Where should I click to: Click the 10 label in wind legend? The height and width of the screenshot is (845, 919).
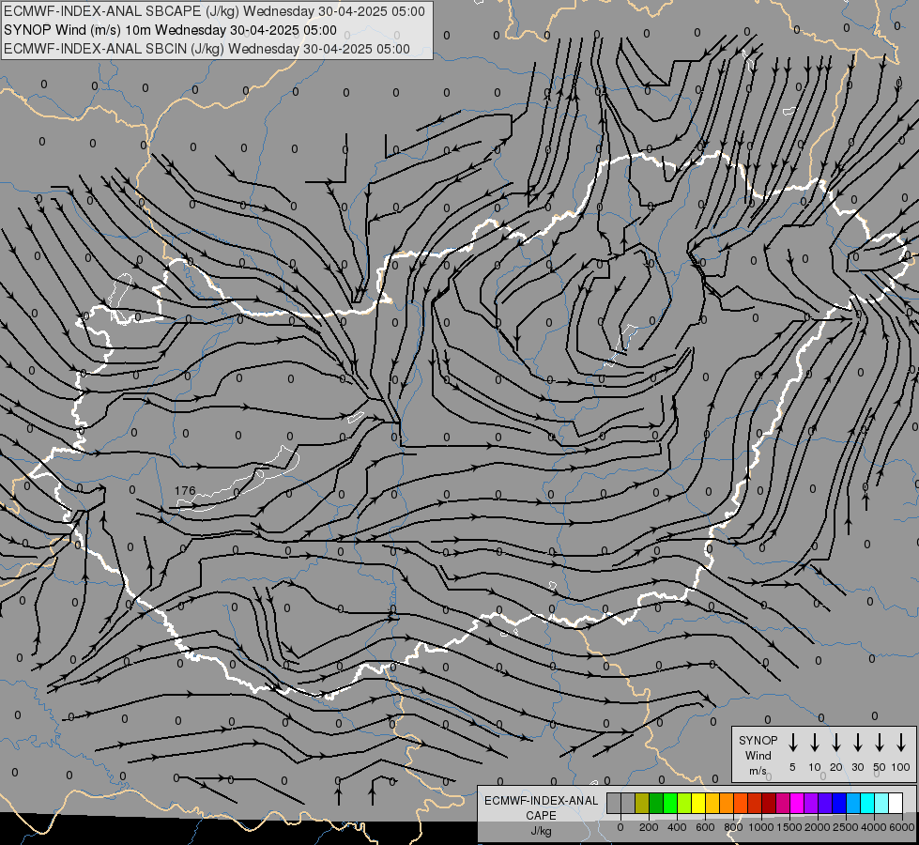point(815,767)
